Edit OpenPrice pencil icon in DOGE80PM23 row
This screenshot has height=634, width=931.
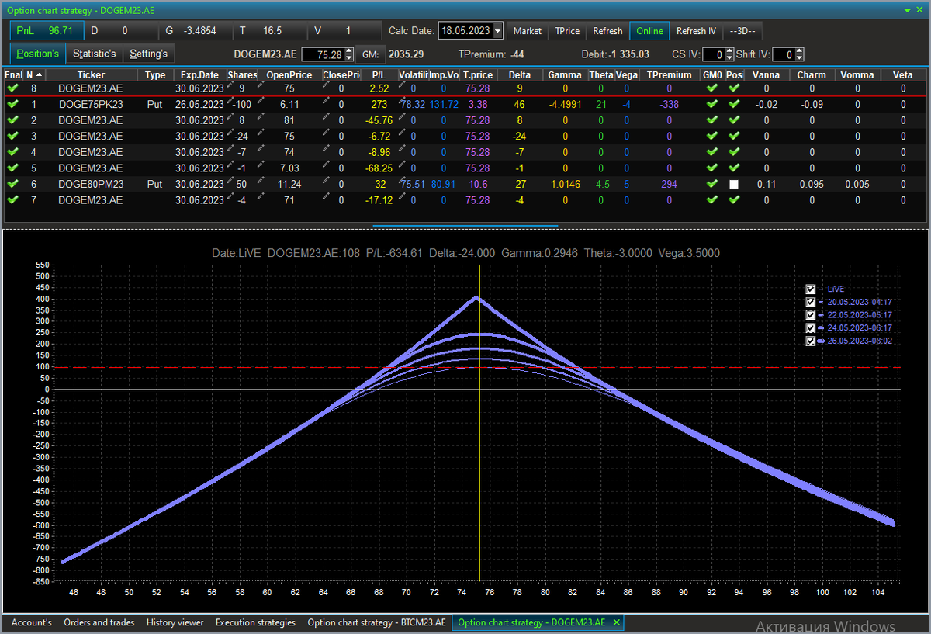[x=261, y=181]
